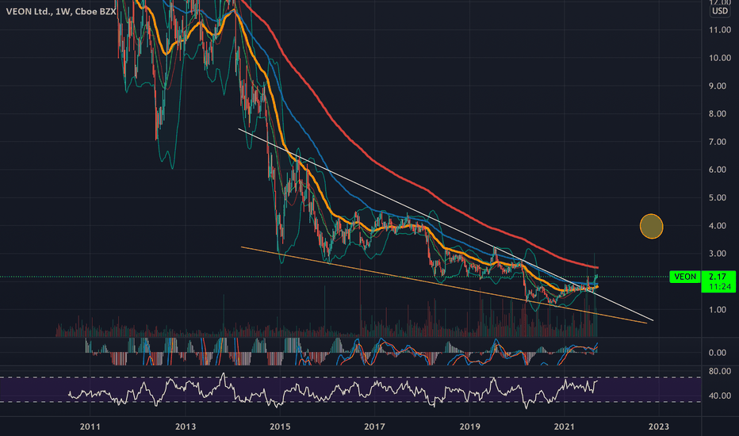The image size is (739, 436).
Task: Click the 11:24 bar countdown timer
Action: (718, 287)
